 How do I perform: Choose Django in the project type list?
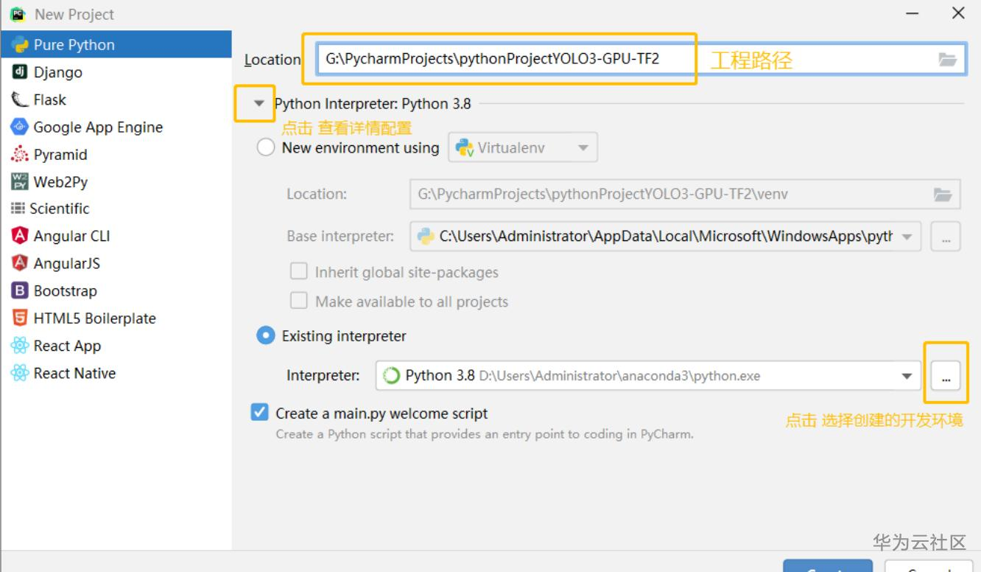116,72
